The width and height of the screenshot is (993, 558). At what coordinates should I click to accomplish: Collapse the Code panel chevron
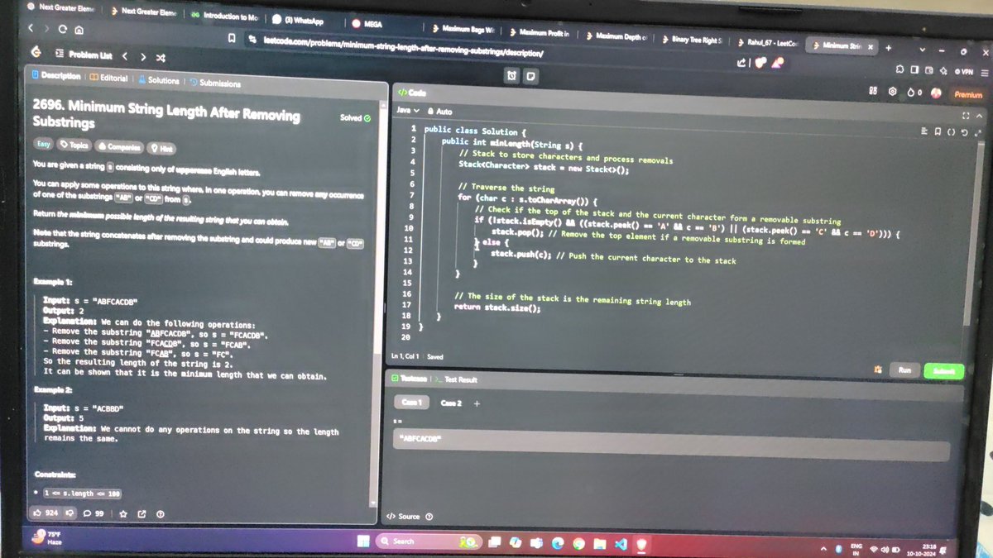(x=977, y=116)
